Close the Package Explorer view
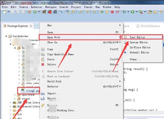Screen dimensions: 164x119 [31, 26]
